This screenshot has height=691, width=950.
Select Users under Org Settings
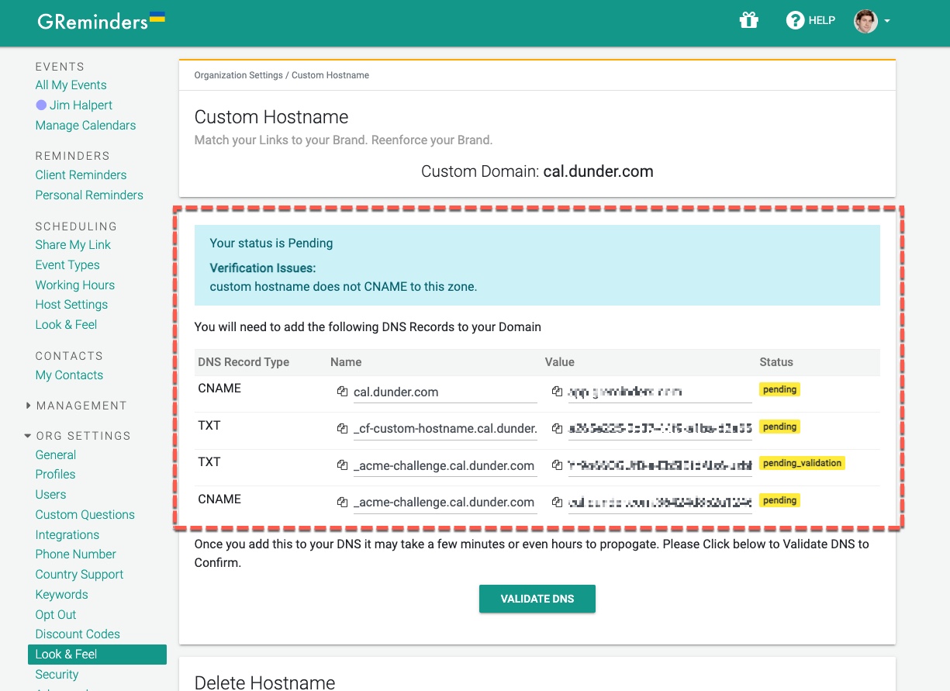pyautogui.click(x=50, y=494)
